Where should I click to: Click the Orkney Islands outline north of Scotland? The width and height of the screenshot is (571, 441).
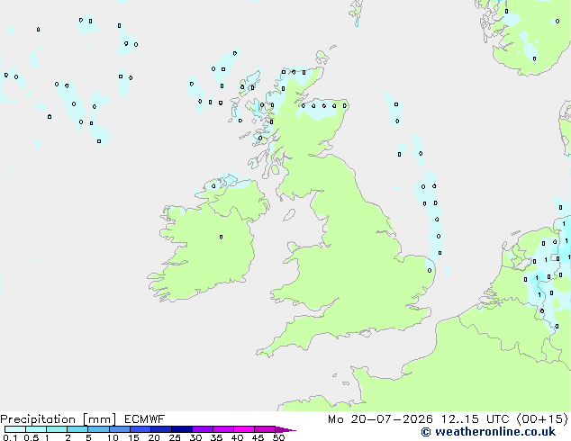click(322, 57)
